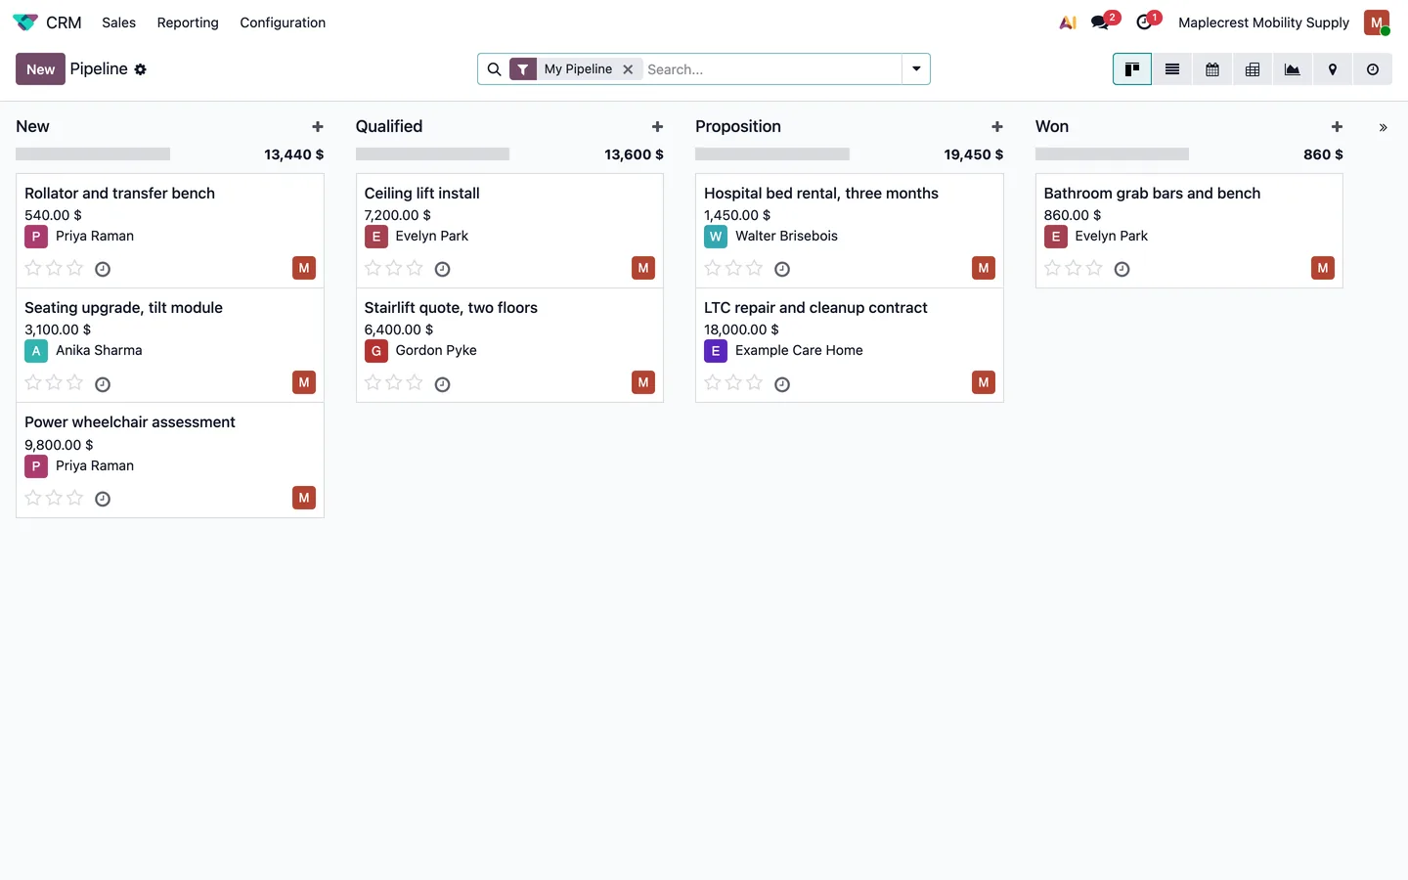The image size is (1408, 880).
Task: Open the Maplecrest Mobility Supply company switcher
Action: pos(1263,22)
